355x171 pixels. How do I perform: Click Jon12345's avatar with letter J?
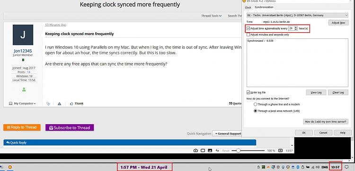point(23,35)
